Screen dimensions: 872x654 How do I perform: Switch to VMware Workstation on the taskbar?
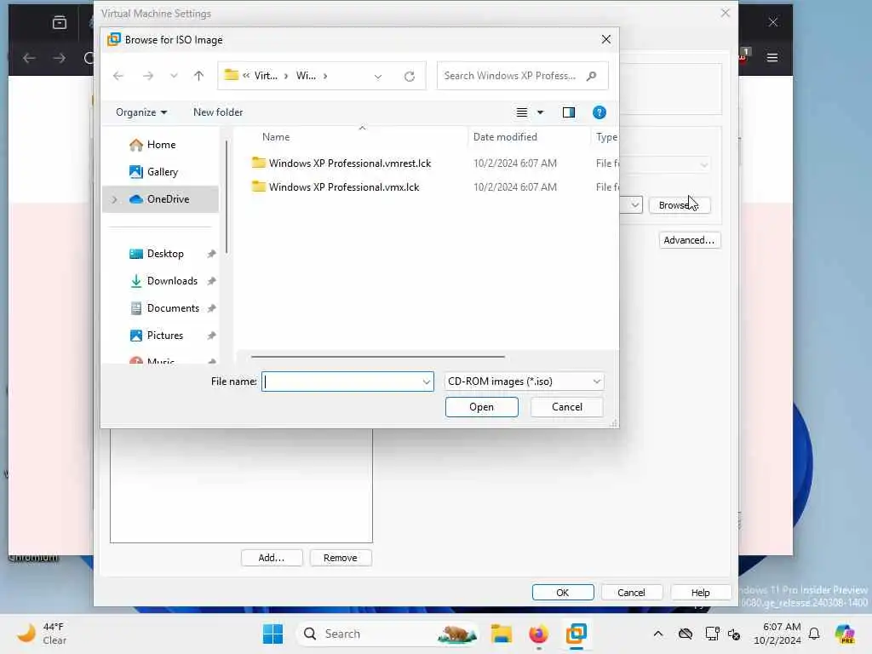point(577,634)
